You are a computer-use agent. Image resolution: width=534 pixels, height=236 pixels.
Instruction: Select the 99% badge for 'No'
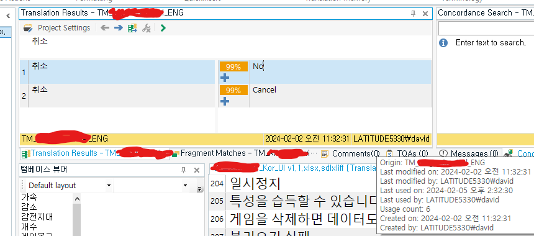pyautogui.click(x=233, y=67)
